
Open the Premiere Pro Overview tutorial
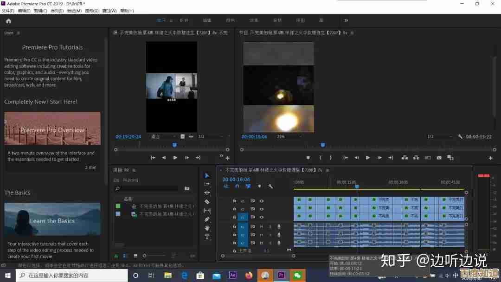(52, 128)
